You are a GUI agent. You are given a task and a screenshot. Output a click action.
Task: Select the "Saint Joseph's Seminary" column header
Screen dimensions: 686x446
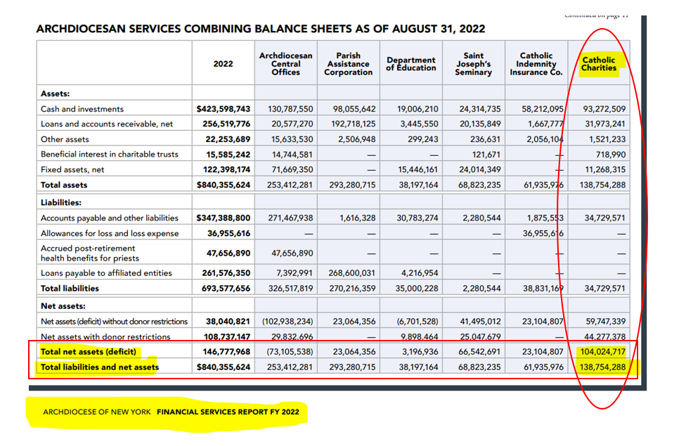[x=473, y=64]
